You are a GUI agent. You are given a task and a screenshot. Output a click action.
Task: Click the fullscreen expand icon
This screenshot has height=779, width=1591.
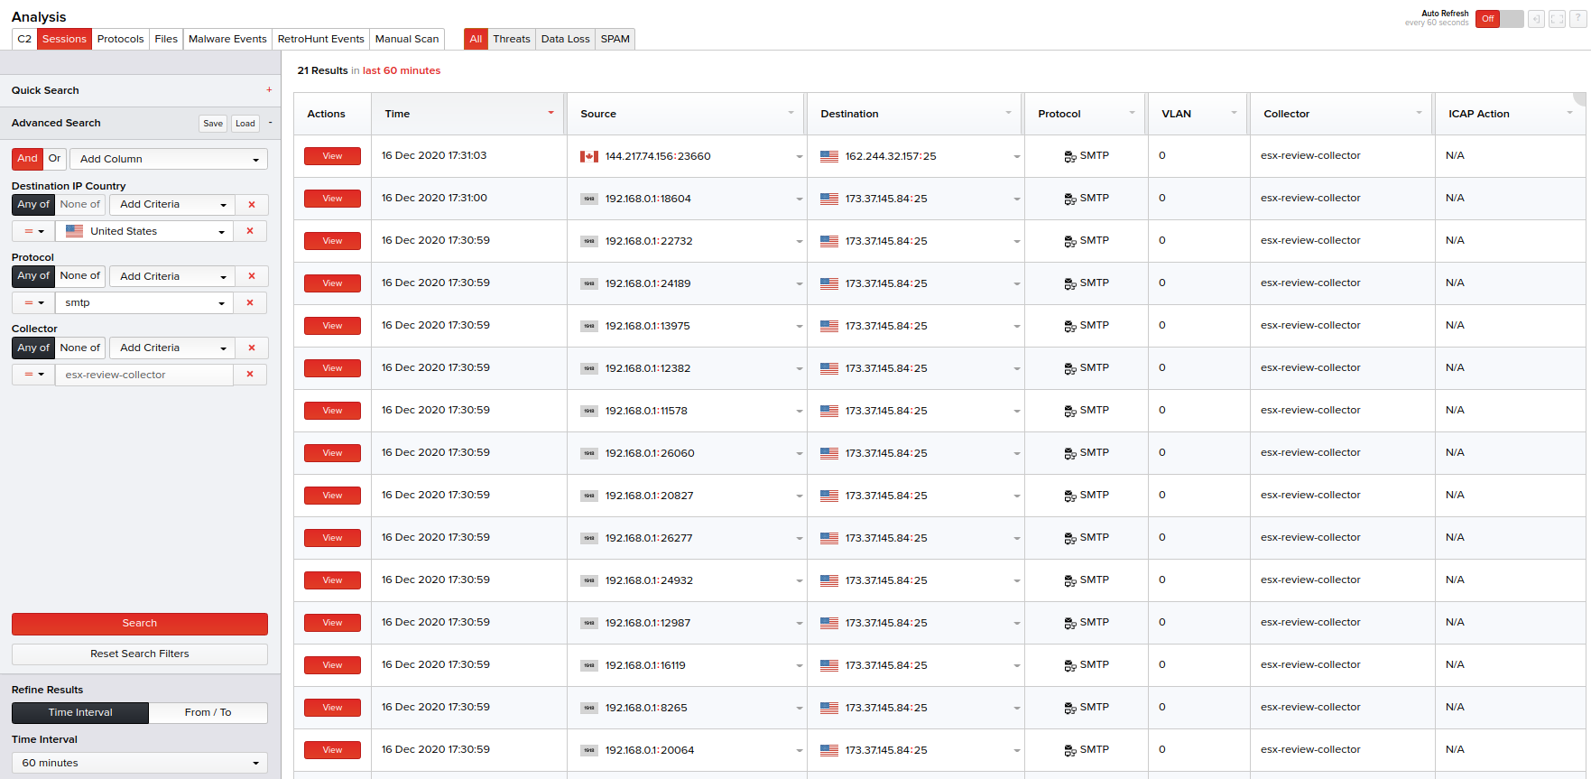(1557, 19)
